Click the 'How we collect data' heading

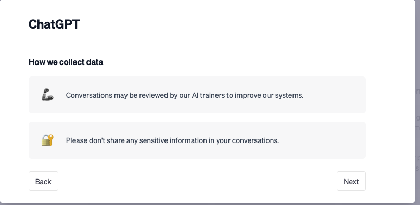(66, 62)
